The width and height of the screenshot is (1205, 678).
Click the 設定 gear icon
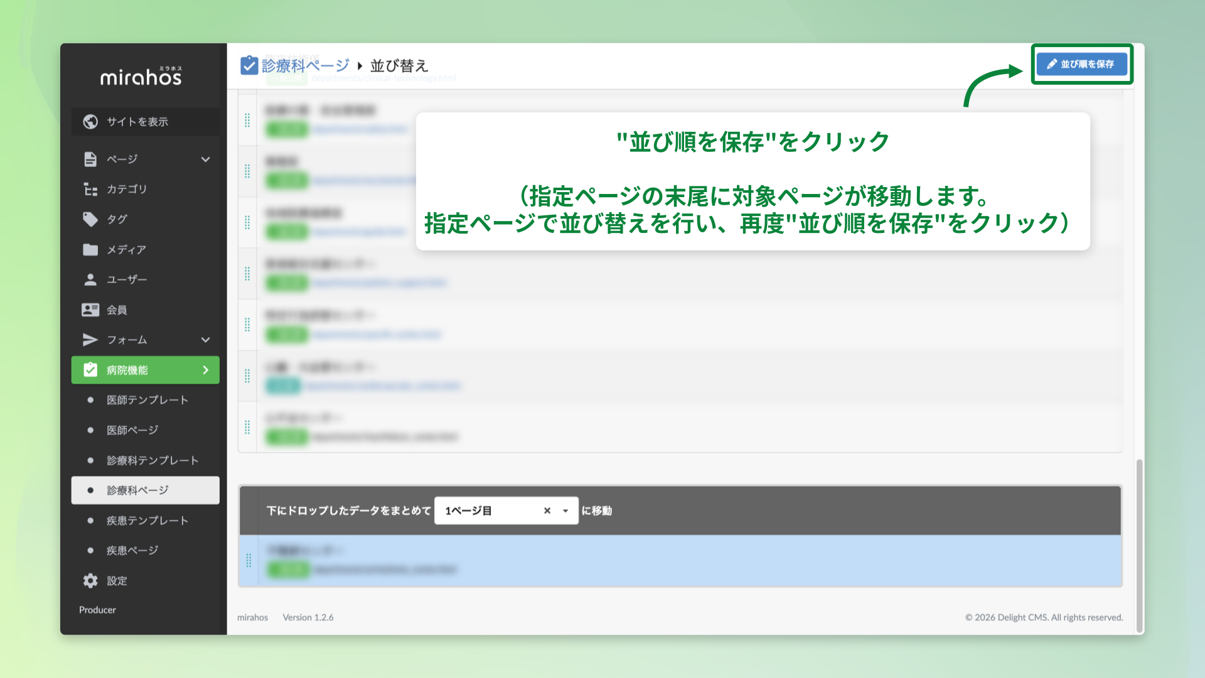[x=90, y=581]
